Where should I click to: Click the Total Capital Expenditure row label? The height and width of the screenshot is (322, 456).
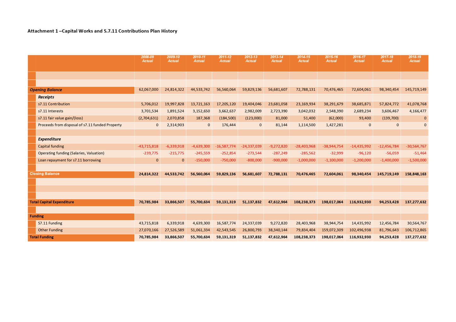click(x=52, y=202)
